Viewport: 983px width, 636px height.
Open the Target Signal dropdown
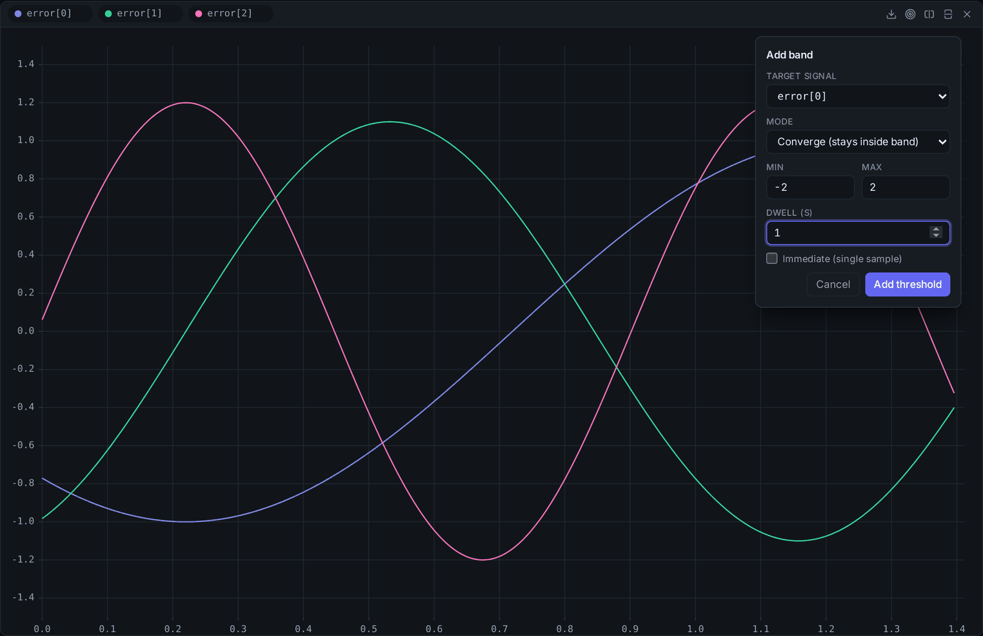point(858,96)
